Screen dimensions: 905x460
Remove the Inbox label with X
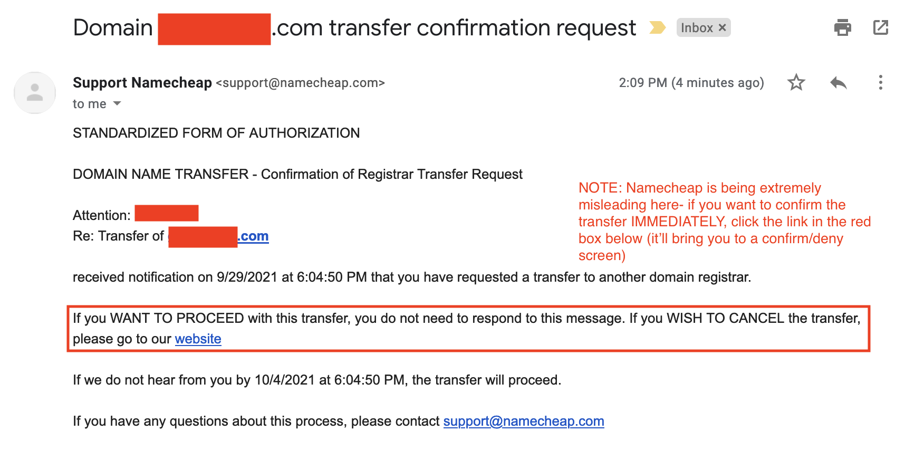(x=723, y=27)
